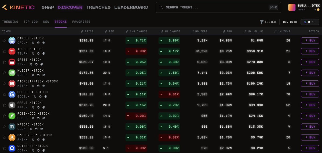The height and width of the screenshot is (153, 322).
Task: Click the Search Tokens field
Action: pyautogui.click(x=218, y=7)
